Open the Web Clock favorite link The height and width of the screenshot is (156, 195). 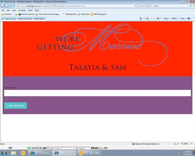tap(84, 14)
